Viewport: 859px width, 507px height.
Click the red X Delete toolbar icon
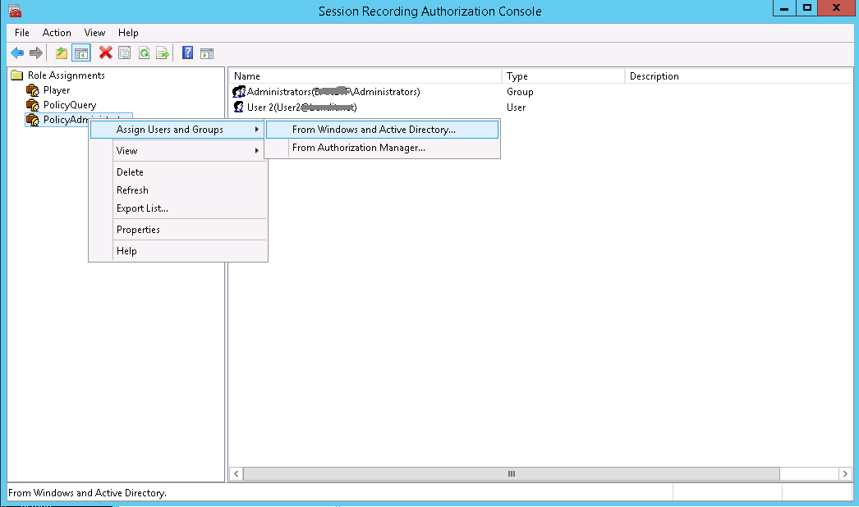click(x=105, y=53)
